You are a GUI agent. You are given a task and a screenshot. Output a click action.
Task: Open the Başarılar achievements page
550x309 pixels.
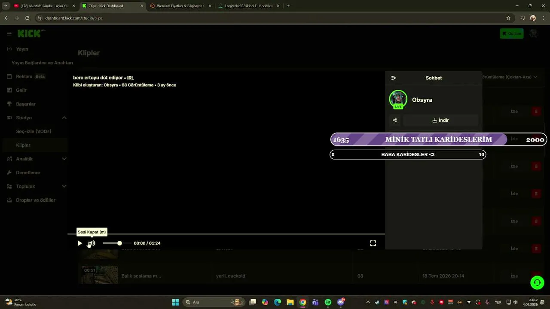25,104
